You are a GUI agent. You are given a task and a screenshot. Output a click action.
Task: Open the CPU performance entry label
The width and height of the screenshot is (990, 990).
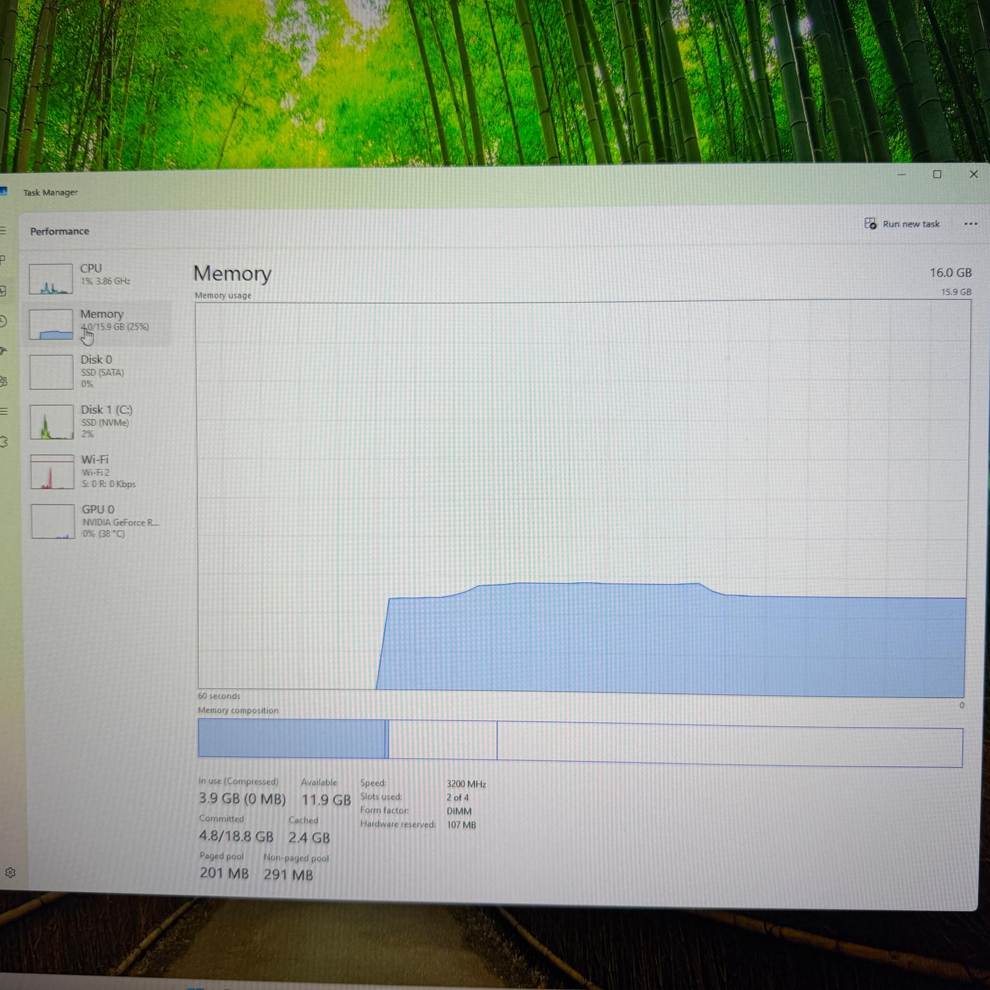pos(91,268)
